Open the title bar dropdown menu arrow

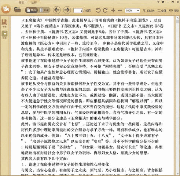pyautogui.click(x=158, y=2)
